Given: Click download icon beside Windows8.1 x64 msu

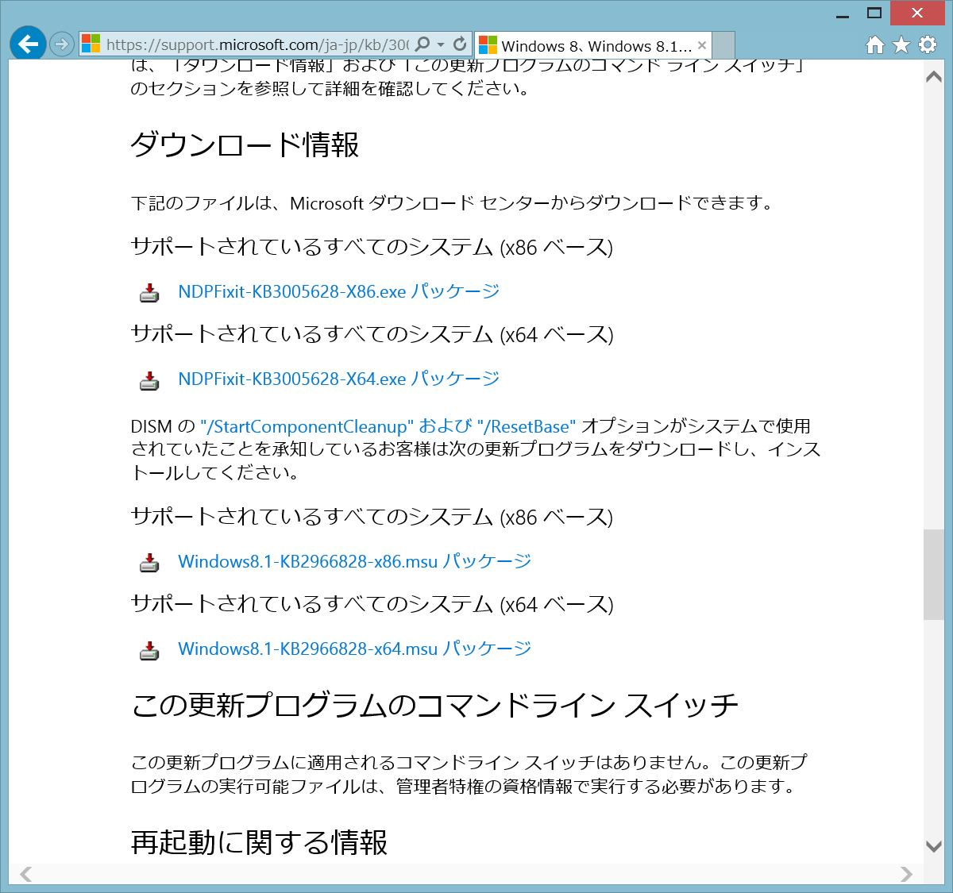Looking at the screenshot, I should coord(149,650).
